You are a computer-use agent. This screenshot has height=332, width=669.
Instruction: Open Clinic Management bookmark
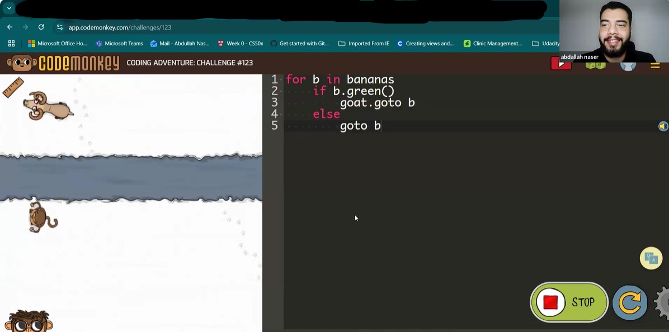click(x=493, y=44)
